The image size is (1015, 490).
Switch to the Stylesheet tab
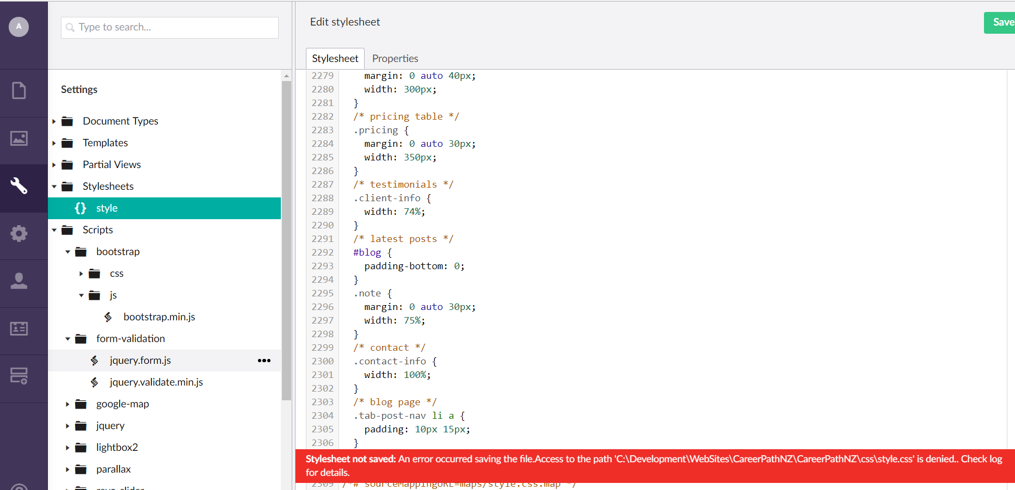pos(335,58)
